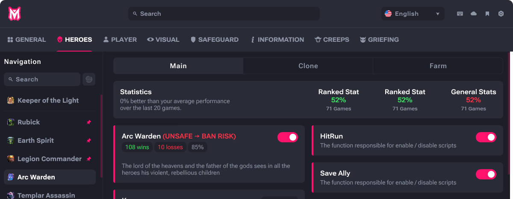This screenshot has height=199, width=513.
Task: Open settings hexagon icon in header
Action: pos(501,14)
